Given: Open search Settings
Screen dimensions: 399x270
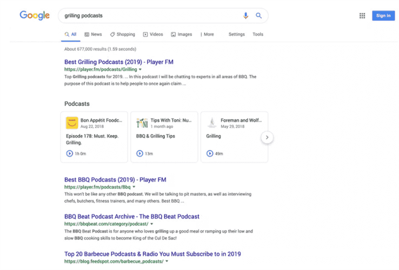Looking at the screenshot, I should point(236,35).
